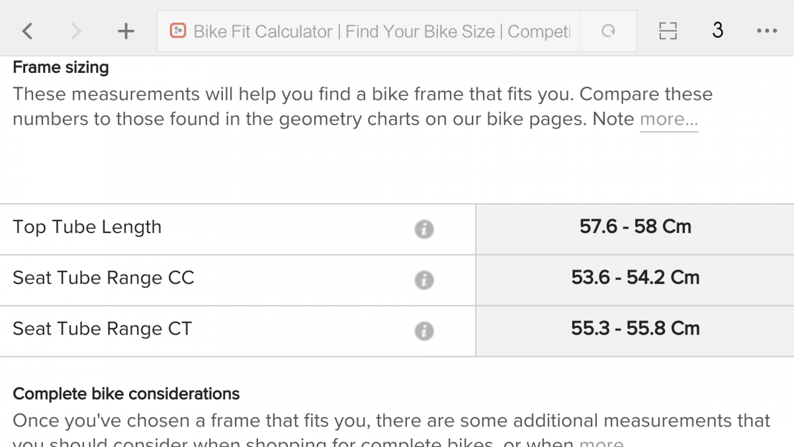This screenshot has height=447, width=794.
Task: Expand 'more...' under Frame sizing
Action: click(669, 120)
